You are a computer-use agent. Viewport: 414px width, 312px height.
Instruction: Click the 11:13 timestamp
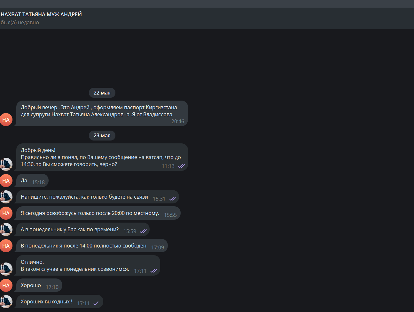pos(168,166)
